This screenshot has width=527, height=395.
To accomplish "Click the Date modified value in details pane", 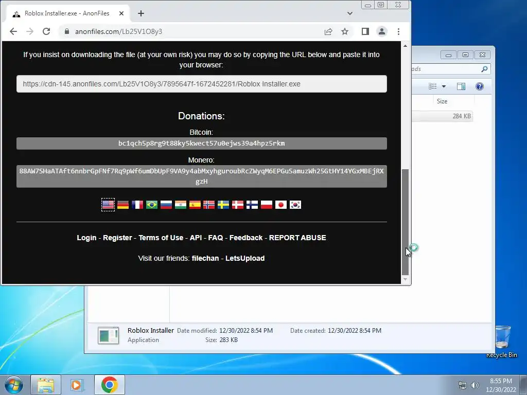I will tap(246, 331).
